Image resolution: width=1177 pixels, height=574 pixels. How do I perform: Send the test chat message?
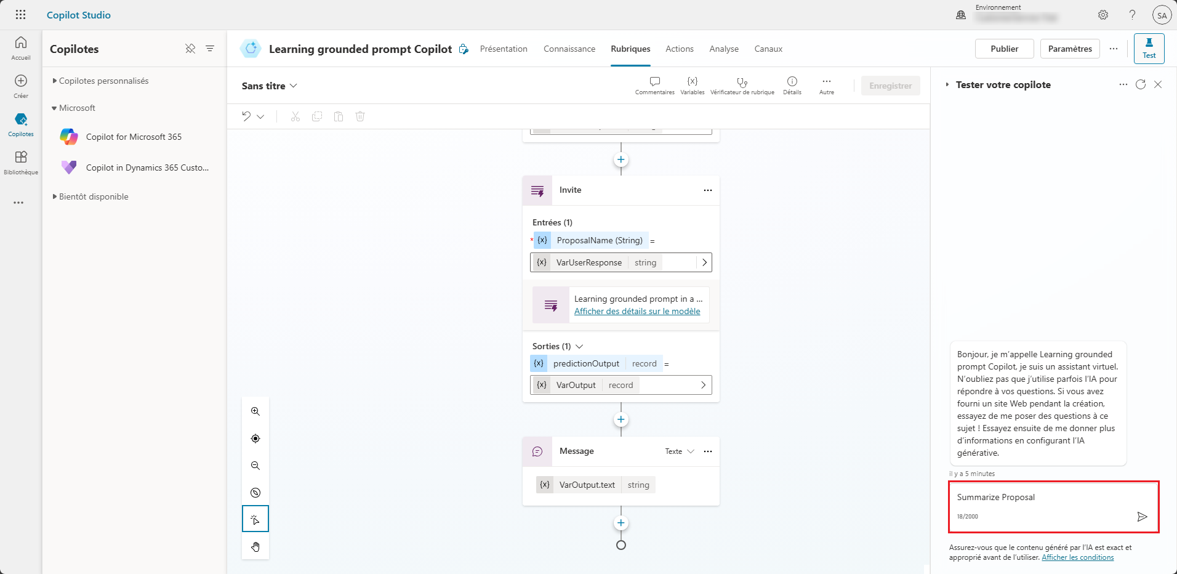click(x=1142, y=516)
